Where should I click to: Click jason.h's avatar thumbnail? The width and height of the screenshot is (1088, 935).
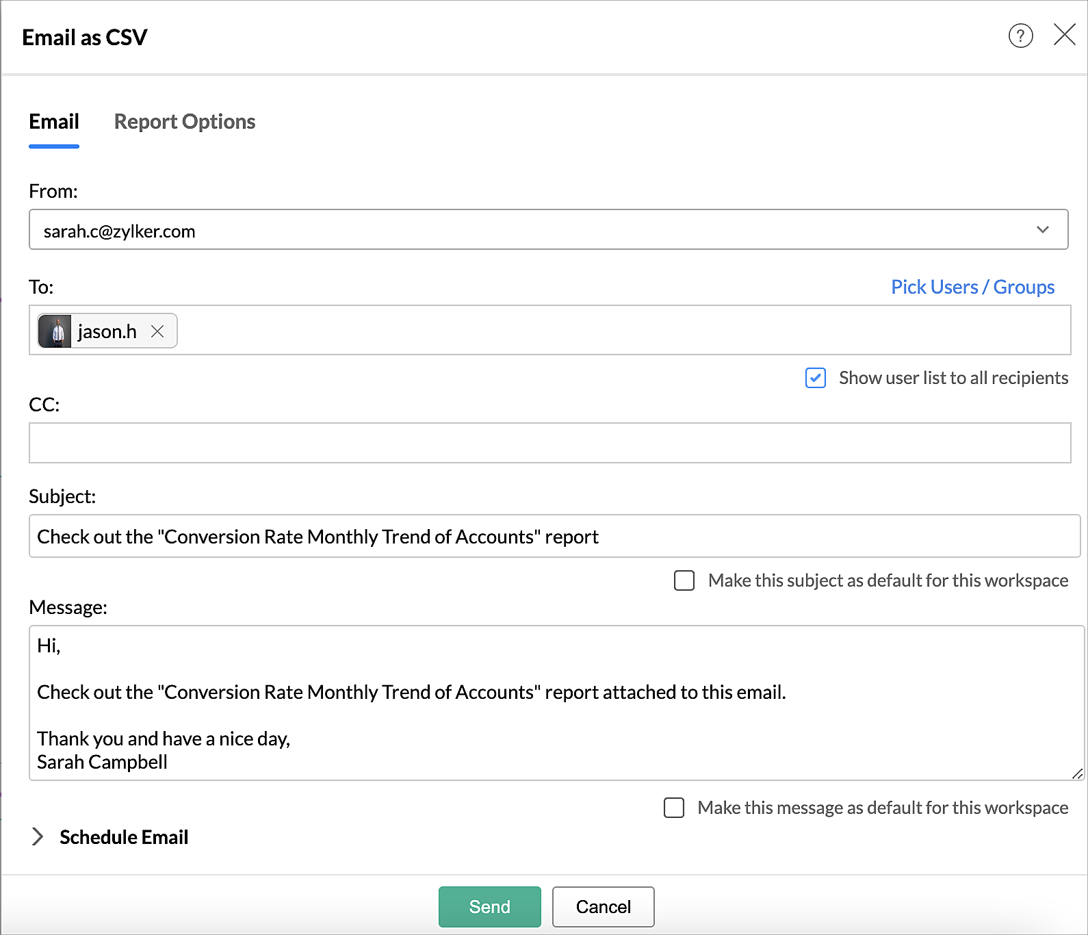(x=55, y=331)
